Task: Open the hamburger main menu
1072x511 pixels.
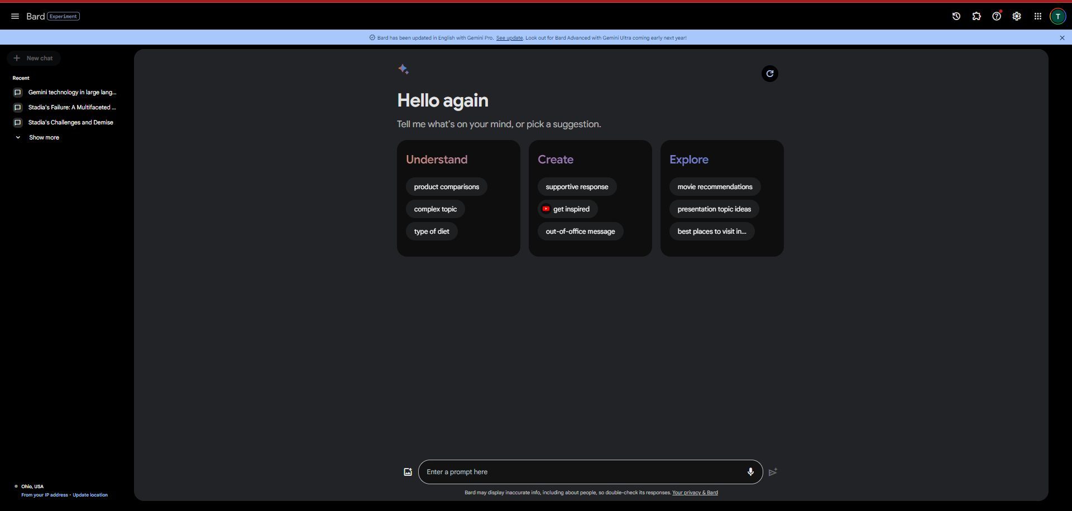Action: (x=15, y=16)
